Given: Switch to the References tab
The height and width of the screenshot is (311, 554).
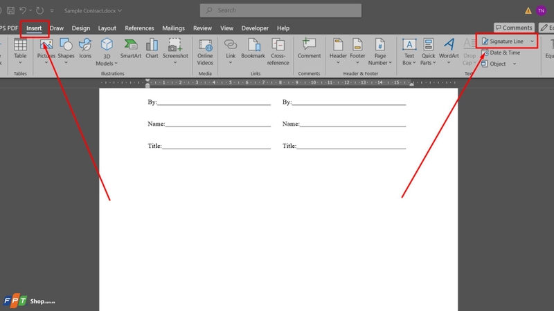Looking at the screenshot, I should pyautogui.click(x=139, y=28).
